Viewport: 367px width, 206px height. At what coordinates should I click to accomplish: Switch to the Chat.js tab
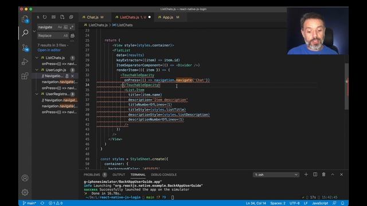(95, 17)
